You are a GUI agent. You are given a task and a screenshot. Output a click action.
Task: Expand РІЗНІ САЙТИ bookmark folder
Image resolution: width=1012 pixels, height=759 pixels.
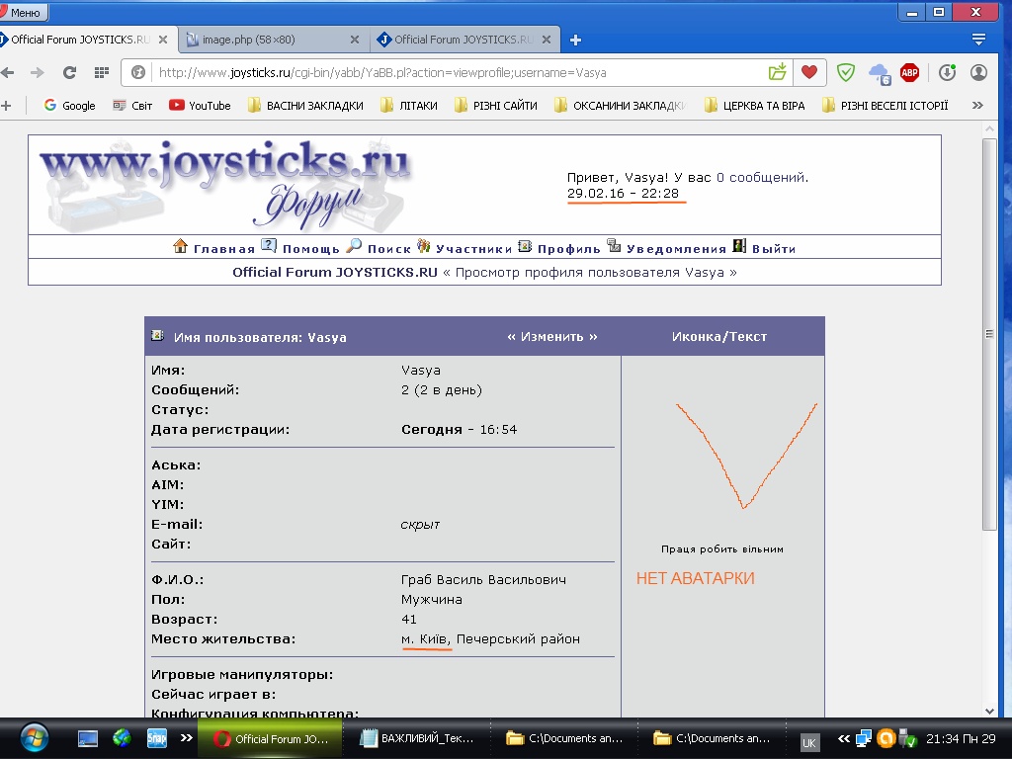tap(496, 105)
